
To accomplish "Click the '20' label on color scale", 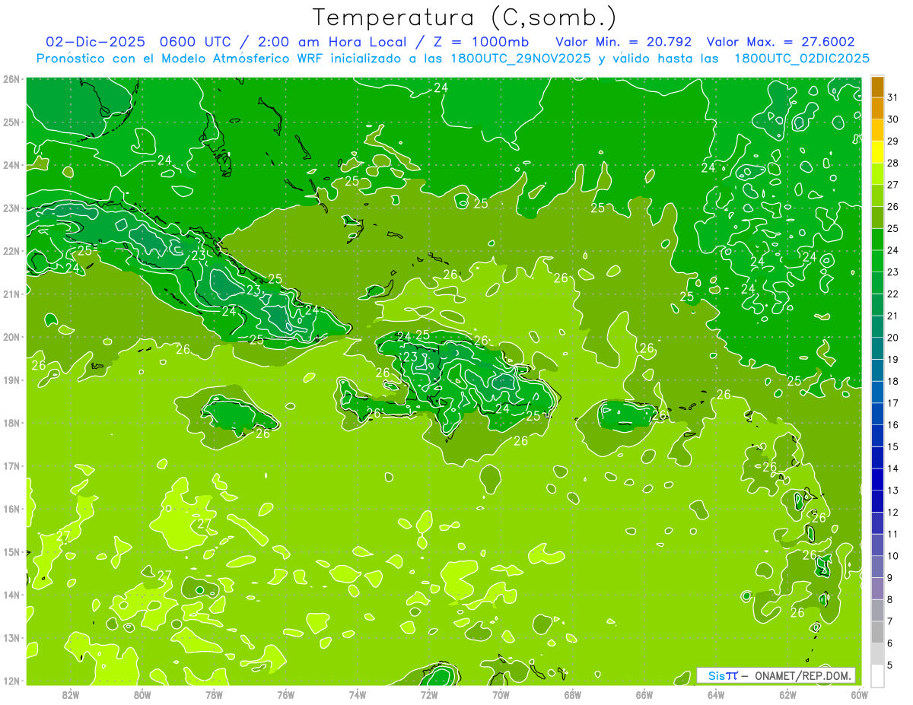I will point(892,338).
